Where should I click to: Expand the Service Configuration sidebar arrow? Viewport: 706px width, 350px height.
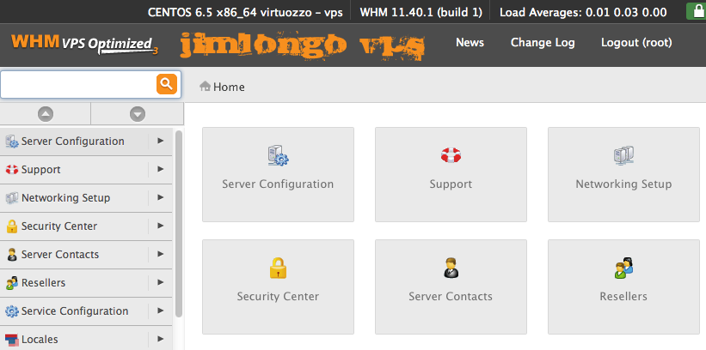coord(160,311)
